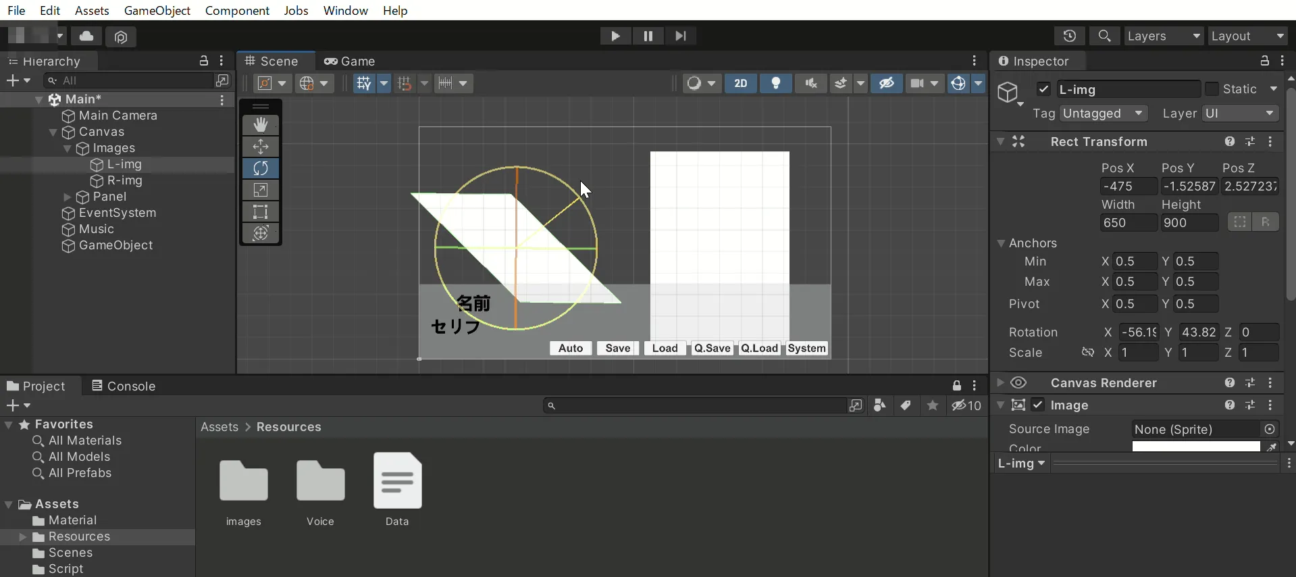Open the Window menu

tap(346, 11)
